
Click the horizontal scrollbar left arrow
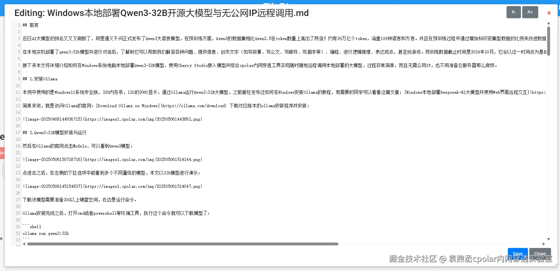(x=24, y=244)
